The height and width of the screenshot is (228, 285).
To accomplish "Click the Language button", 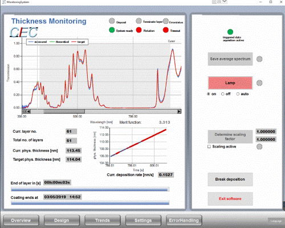I will pos(276,221).
